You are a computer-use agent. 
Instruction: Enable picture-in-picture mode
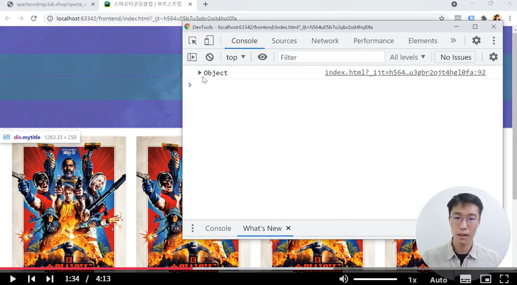[x=485, y=279]
